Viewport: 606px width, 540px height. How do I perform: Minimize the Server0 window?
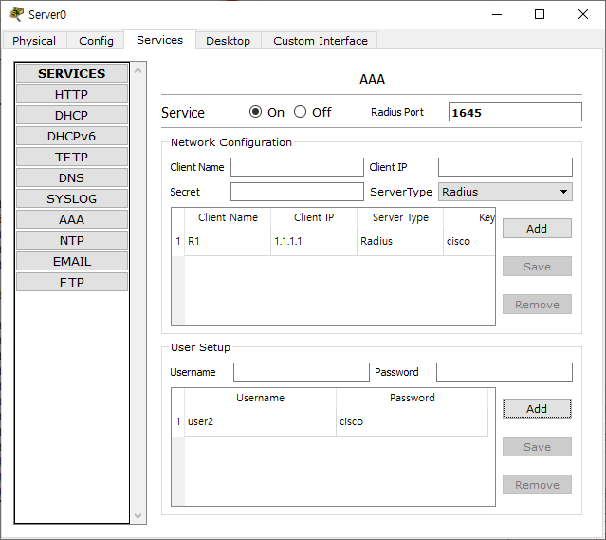pyautogui.click(x=497, y=14)
